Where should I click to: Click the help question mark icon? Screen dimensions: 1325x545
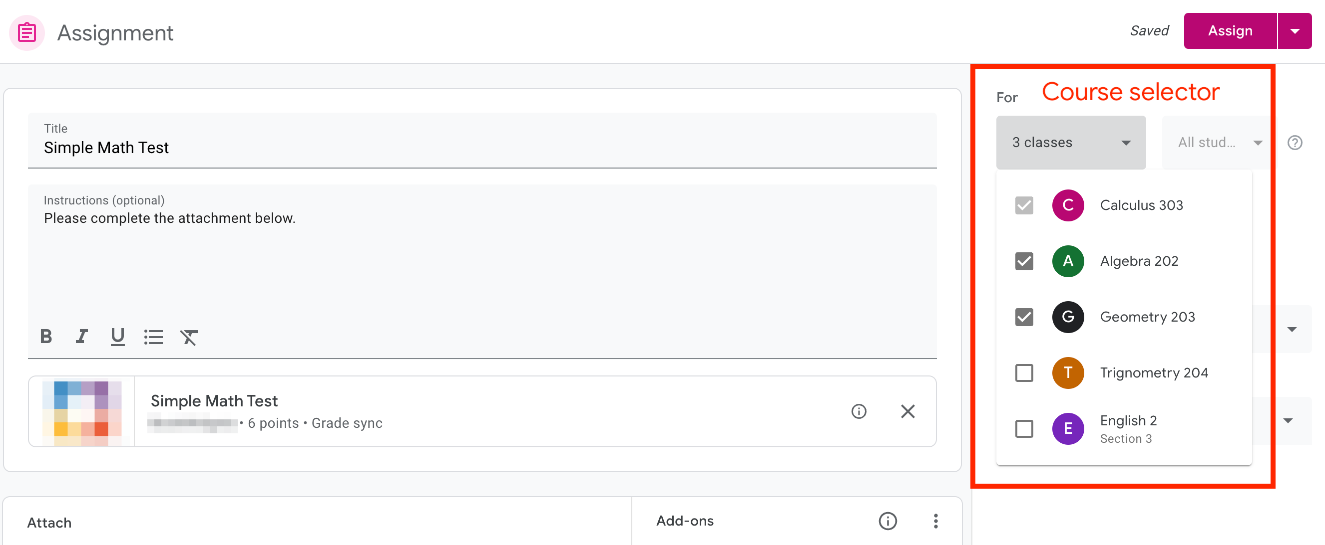pyautogui.click(x=1295, y=143)
